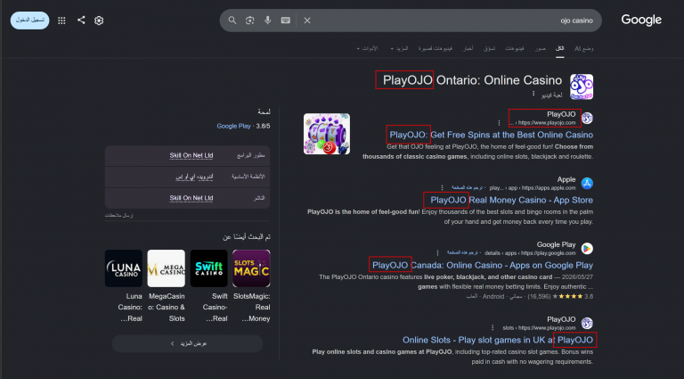Switch to the فيديوهات (Videos) tab

[x=515, y=48]
